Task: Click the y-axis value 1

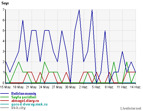Action: point(4,72)
